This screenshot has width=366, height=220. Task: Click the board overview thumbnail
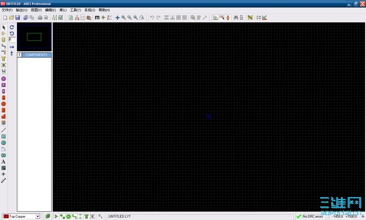(x=34, y=37)
